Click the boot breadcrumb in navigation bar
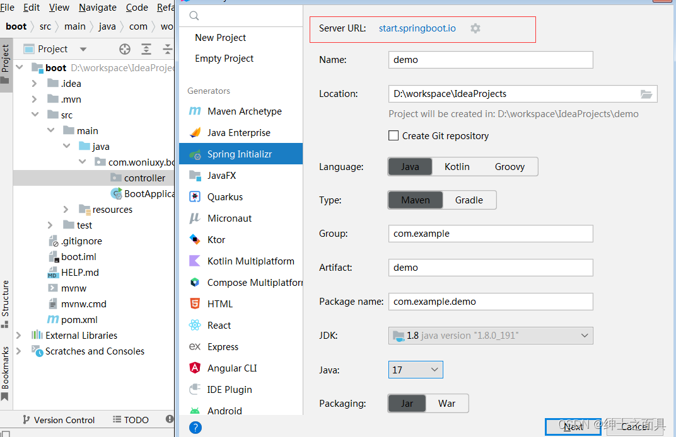 (16, 26)
